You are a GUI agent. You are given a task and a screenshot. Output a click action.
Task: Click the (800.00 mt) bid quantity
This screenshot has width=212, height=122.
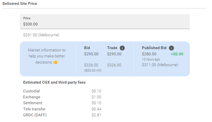click(x=93, y=71)
